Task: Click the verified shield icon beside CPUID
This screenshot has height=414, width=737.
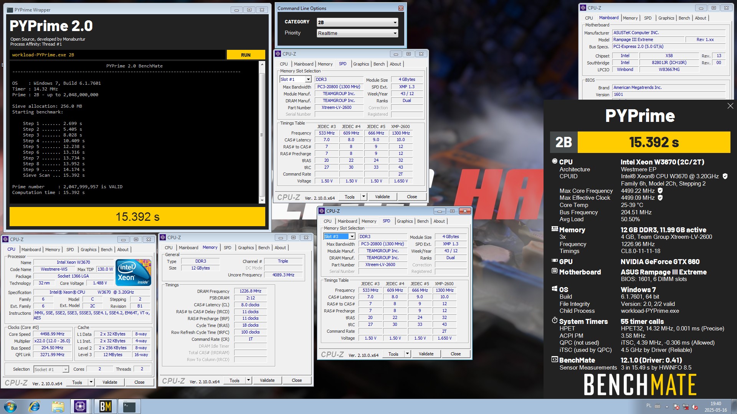Action: click(x=725, y=176)
